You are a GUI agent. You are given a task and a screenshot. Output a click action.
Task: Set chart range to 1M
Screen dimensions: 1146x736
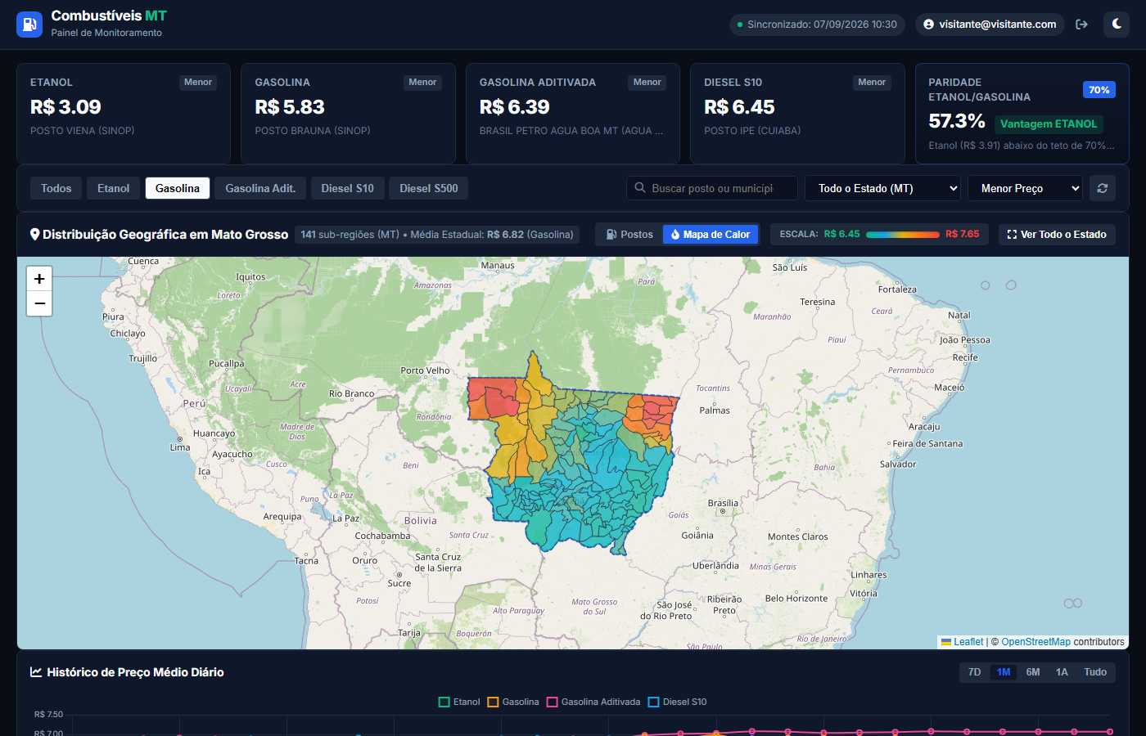click(1004, 672)
